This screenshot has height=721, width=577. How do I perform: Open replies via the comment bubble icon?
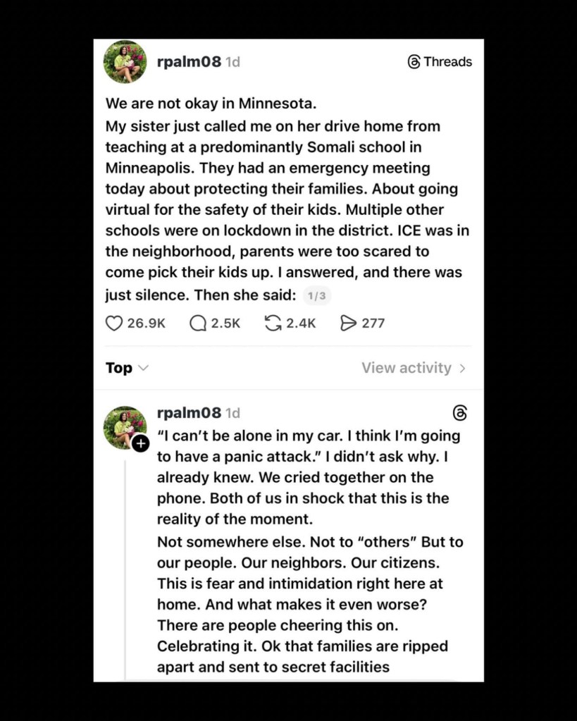[x=198, y=323]
